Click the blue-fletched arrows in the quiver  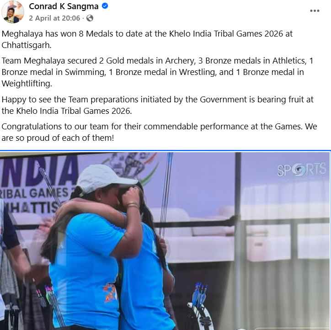200,294
